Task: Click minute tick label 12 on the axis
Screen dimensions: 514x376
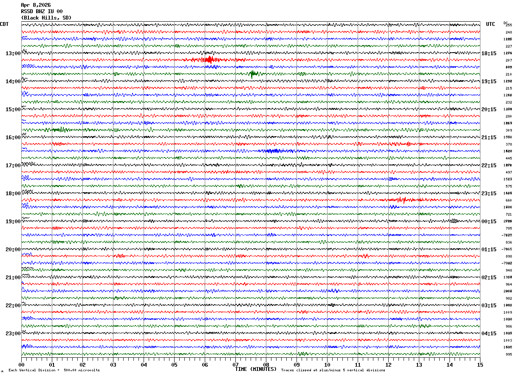Action: [388, 365]
